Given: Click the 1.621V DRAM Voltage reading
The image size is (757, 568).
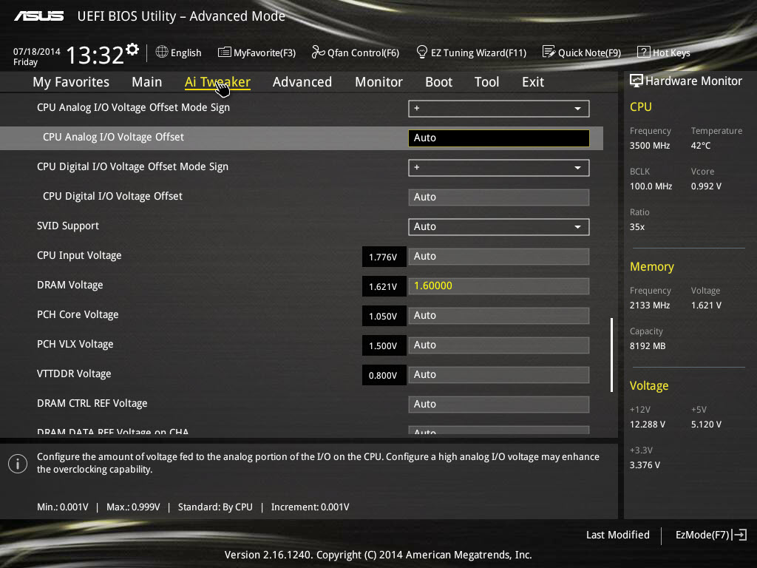Looking at the screenshot, I should point(384,286).
